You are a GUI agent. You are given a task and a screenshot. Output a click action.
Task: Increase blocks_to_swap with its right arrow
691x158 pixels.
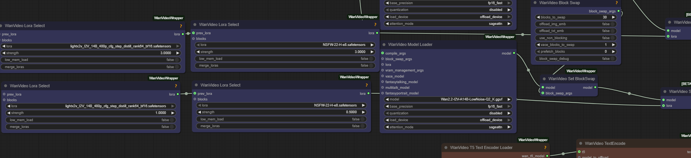(614, 17)
